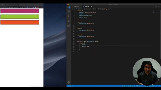Open the Extensions view in VS Code
The height and width of the screenshot is (90, 161).
coord(69,25)
